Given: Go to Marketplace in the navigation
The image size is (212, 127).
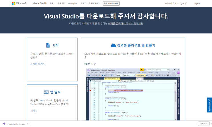Looking at the screenshot, I should (72, 3).
